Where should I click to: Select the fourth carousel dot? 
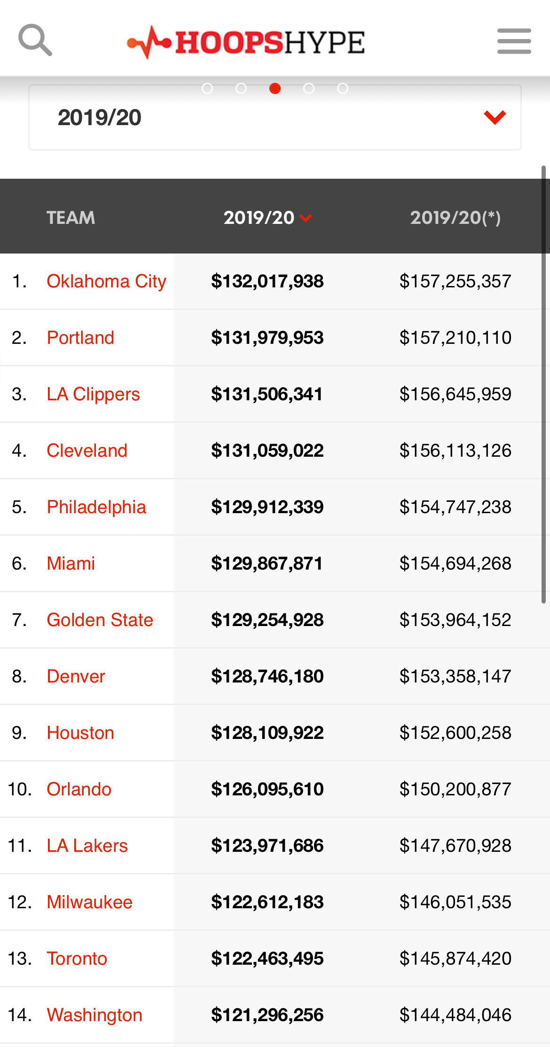(309, 88)
